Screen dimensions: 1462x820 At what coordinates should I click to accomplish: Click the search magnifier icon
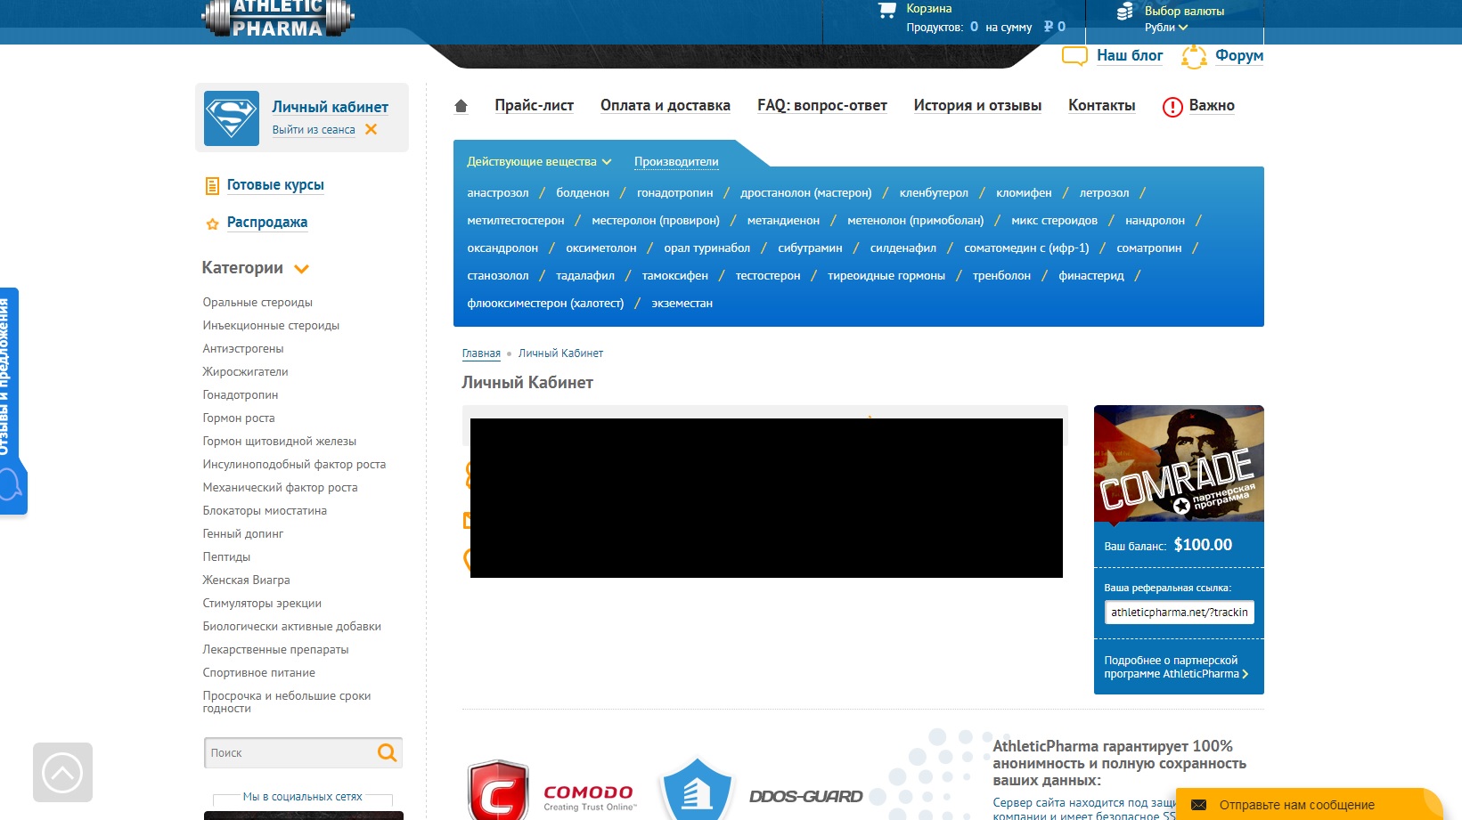pos(387,752)
